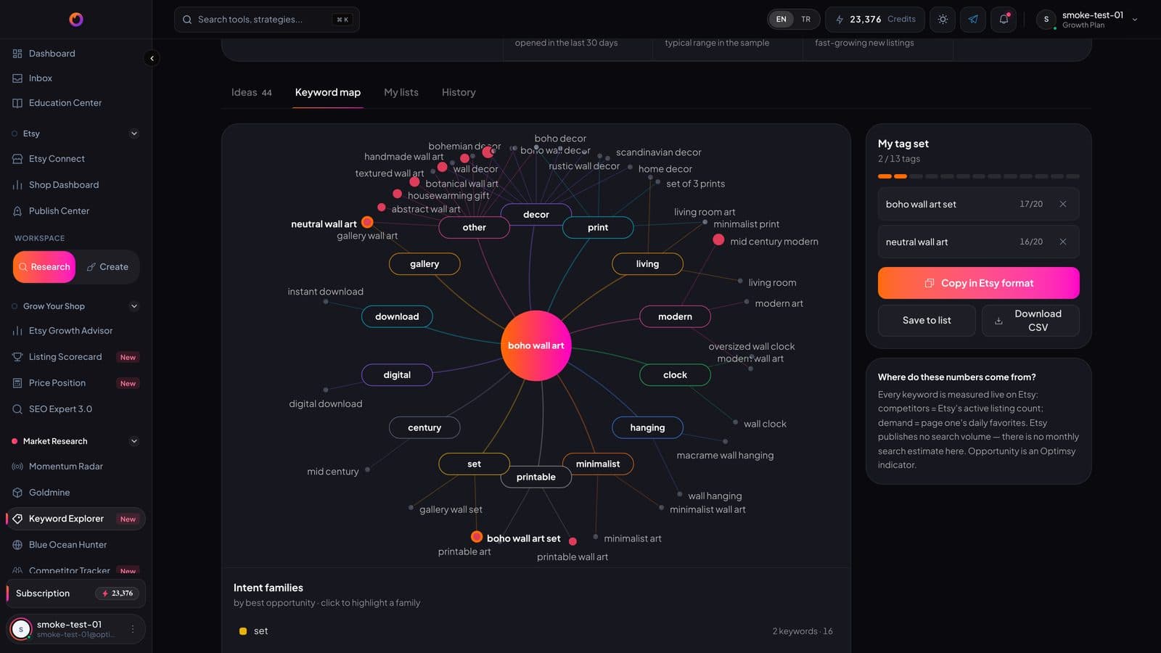Screen dimensions: 1161x653
Task: Click Copy in Etsy format button
Action: pos(978,283)
